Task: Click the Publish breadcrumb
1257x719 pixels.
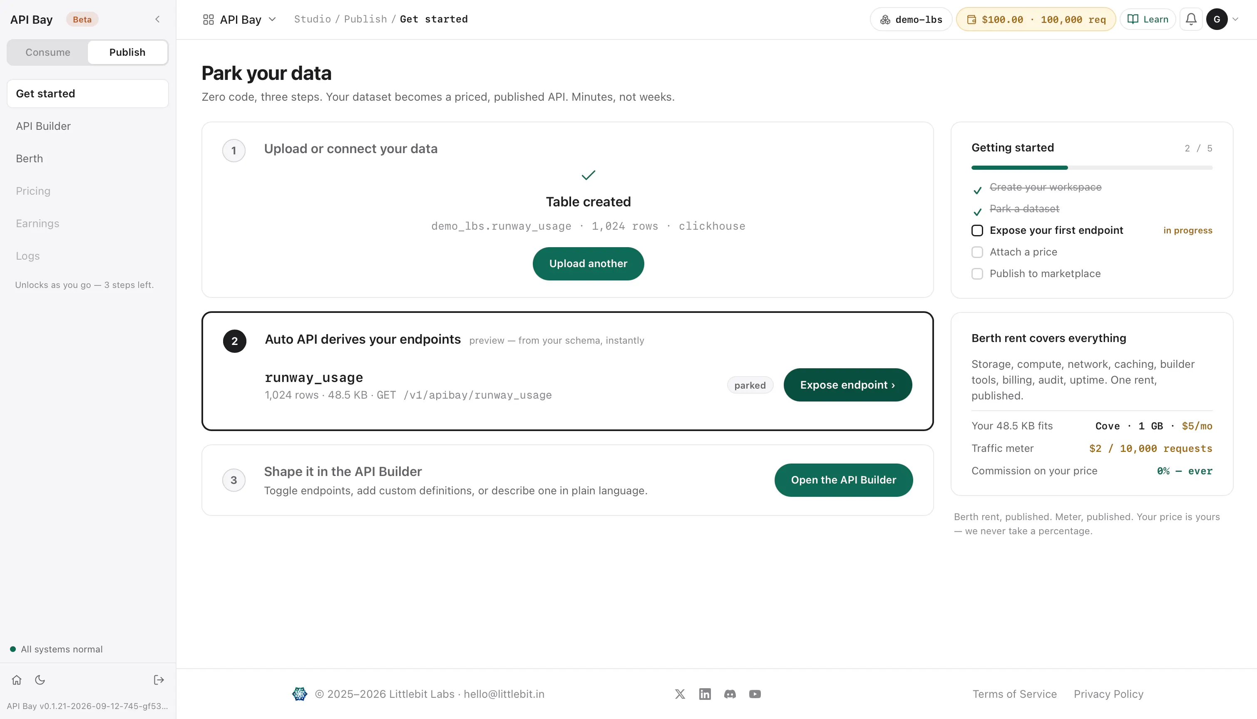Action: pyautogui.click(x=365, y=19)
